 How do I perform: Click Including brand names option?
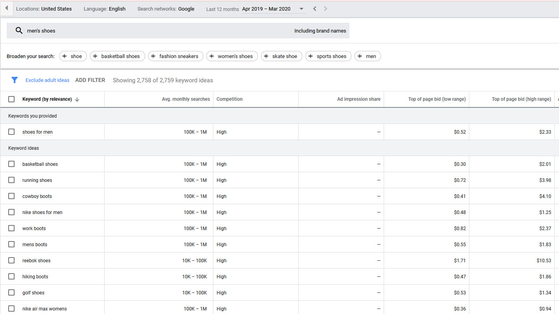tap(320, 31)
